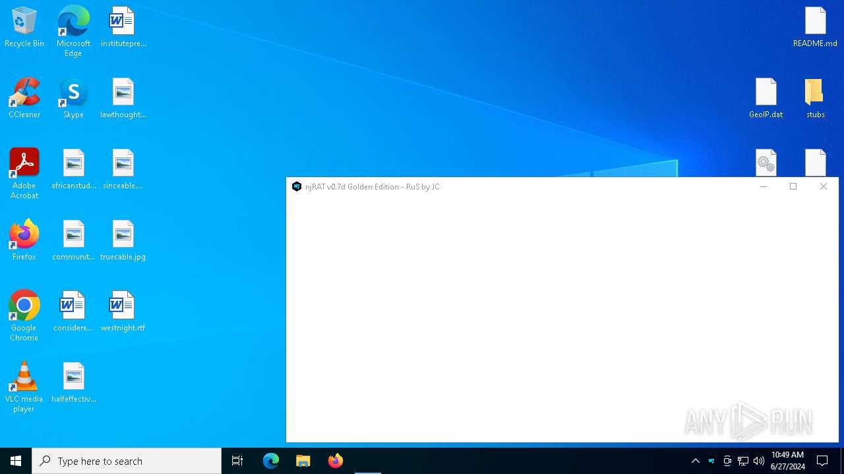Open the Skype desktop shortcut
This screenshot has width=844, height=474.
coord(73,98)
